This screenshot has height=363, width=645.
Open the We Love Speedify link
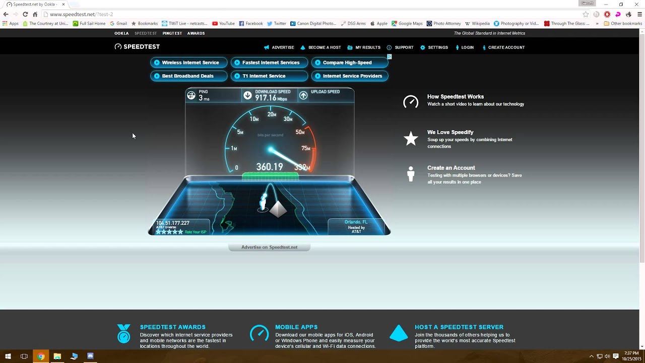pos(450,132)
